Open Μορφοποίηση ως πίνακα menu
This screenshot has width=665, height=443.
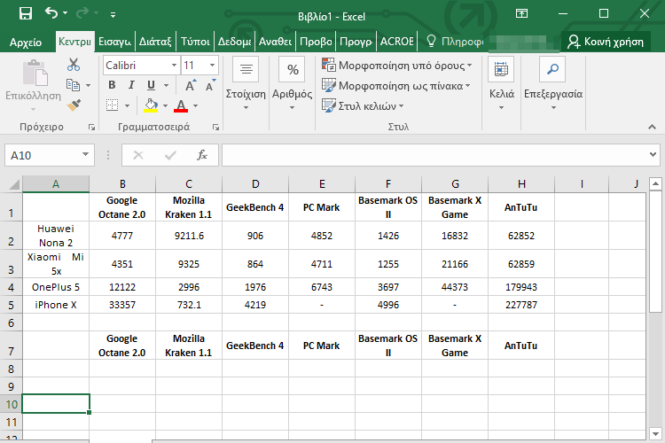[396, 86]
